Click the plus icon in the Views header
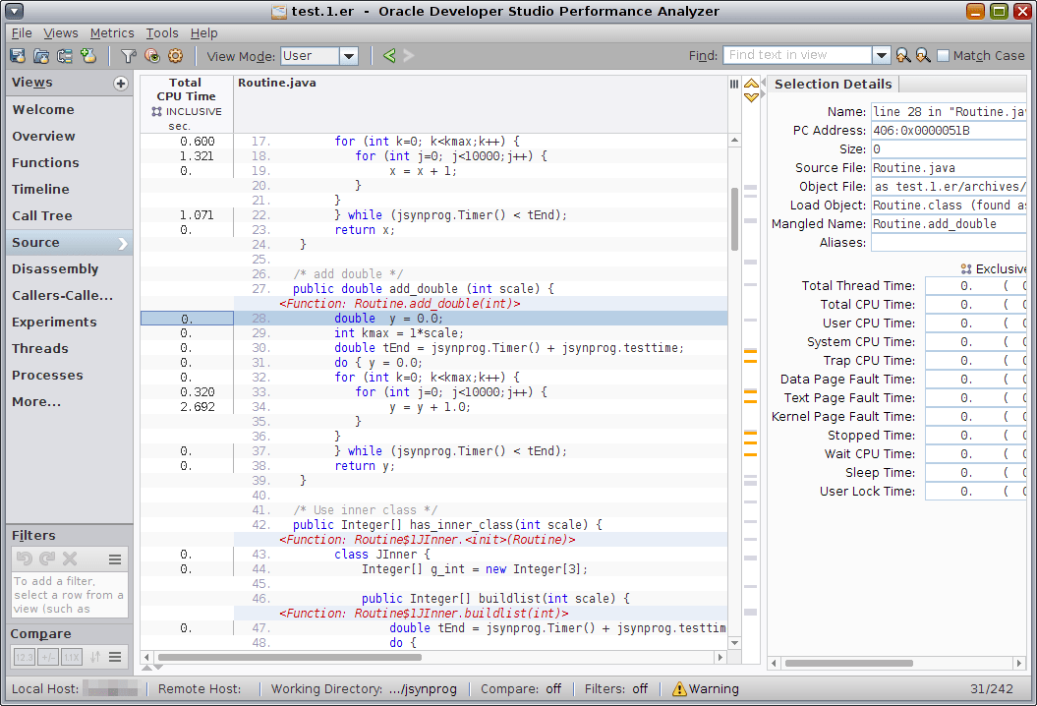 tap(120, 84)
